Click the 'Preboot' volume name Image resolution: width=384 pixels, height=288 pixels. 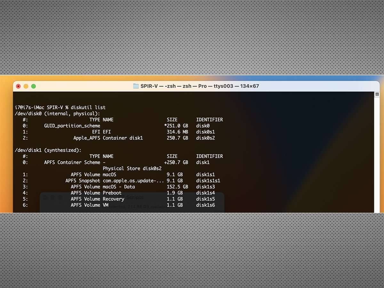112,193
